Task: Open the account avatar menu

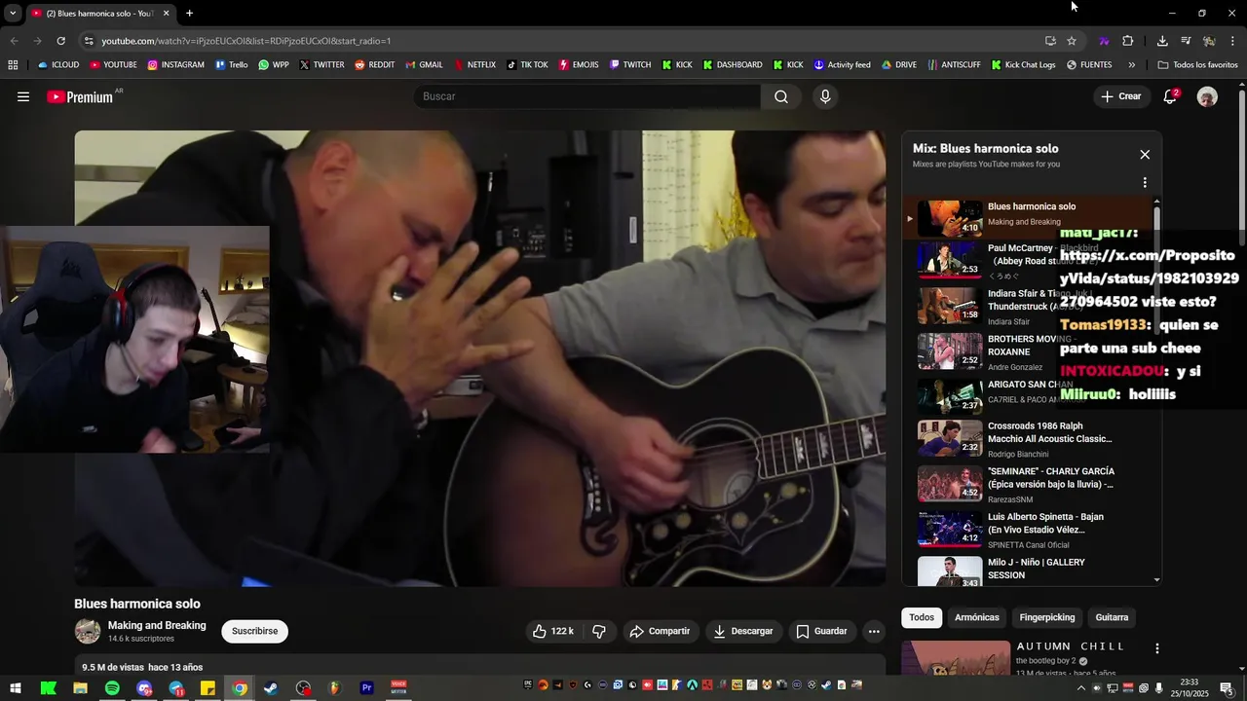Action: tap(1207, 96)
